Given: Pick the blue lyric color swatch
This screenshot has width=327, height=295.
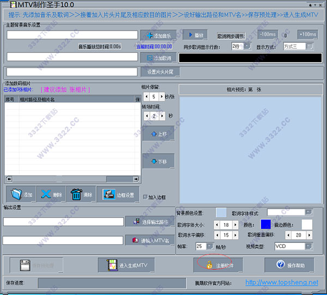Looking at the screenshot, I should click(x=266, y=224).
